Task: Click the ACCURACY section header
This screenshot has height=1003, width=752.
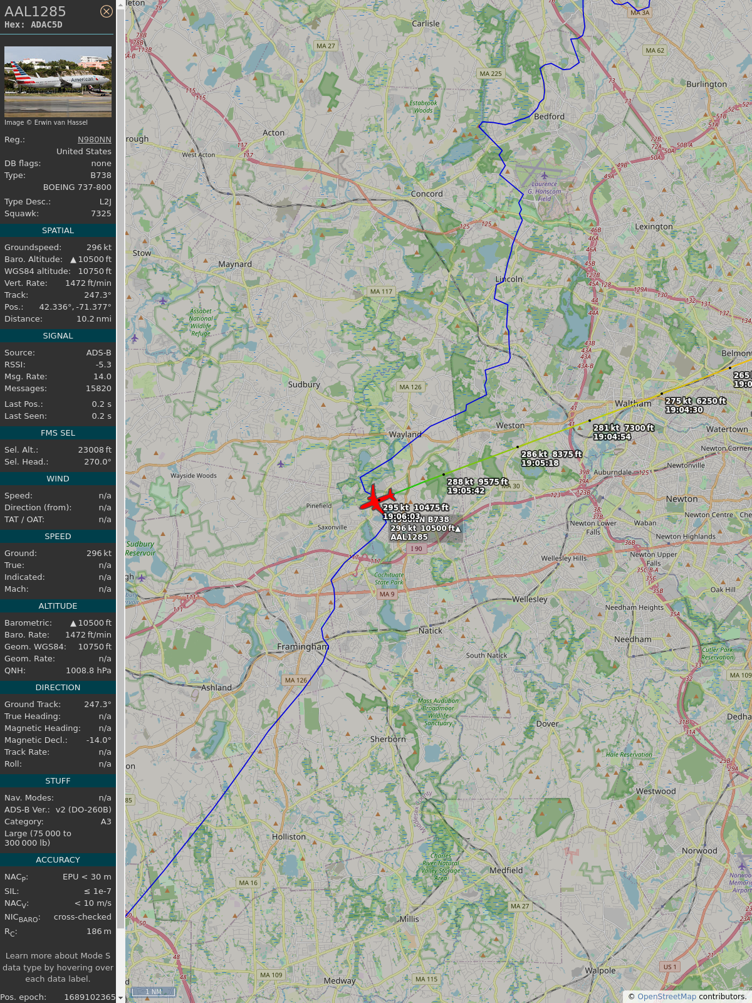Action: (58, 860)
